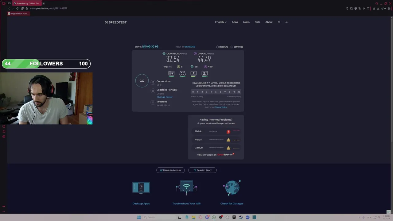The width and height of the screenshot is (393, 221).
Task: Click the Create an Account button
Action: coord(170,170)
